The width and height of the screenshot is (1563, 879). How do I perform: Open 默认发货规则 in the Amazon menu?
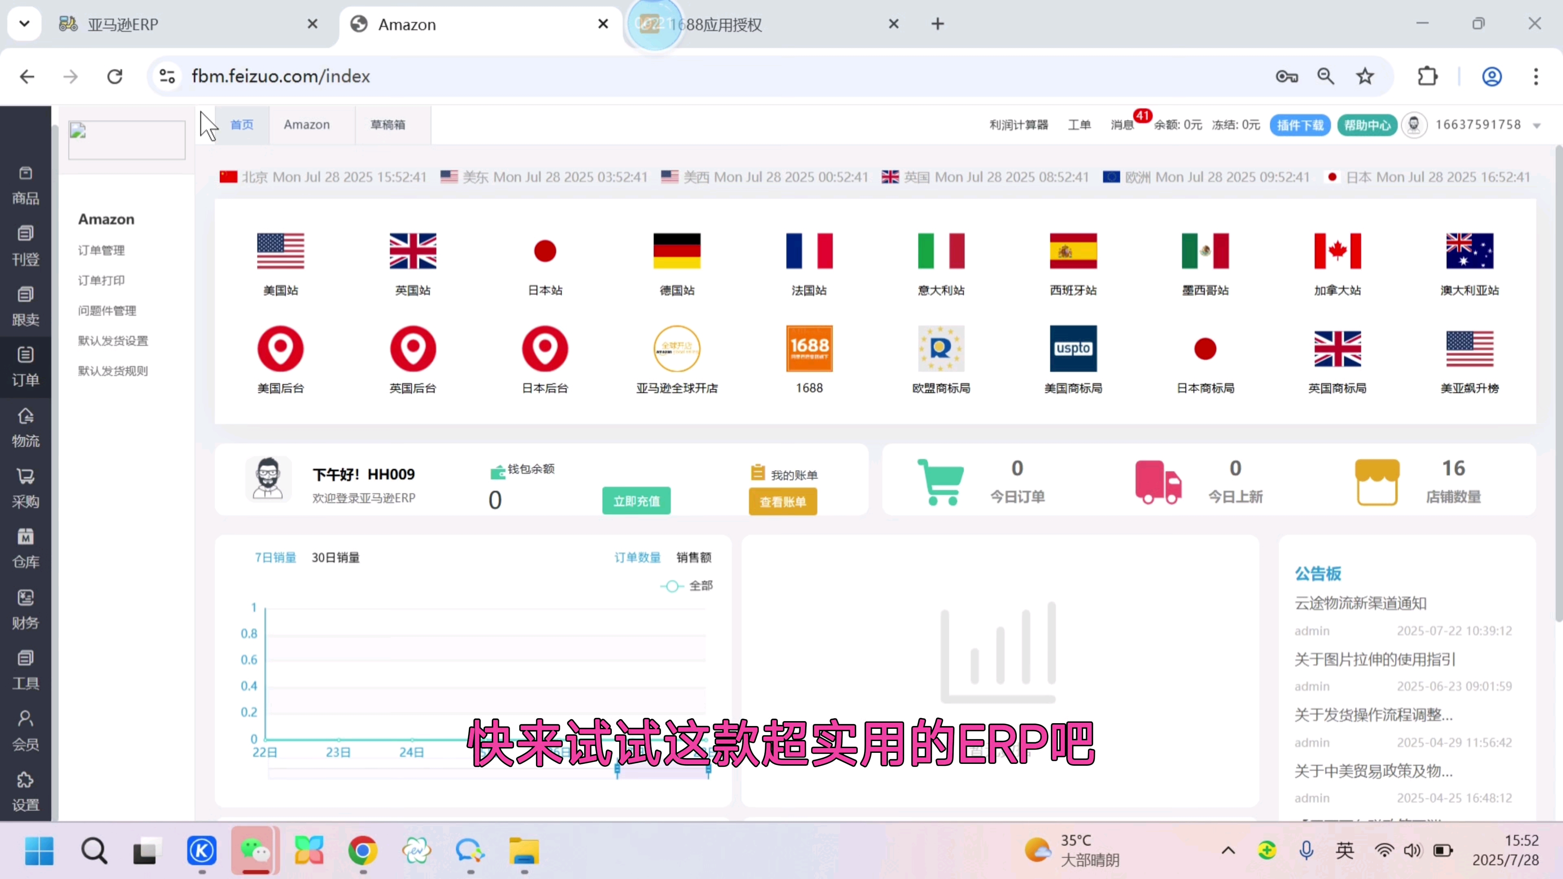[x=113, y=371]
